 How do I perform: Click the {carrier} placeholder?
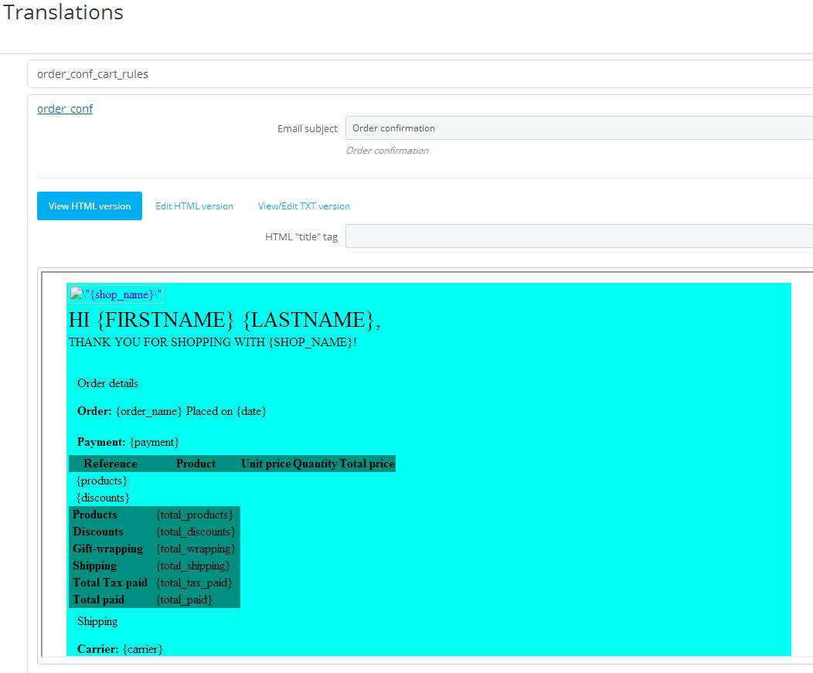click(143, 649)
